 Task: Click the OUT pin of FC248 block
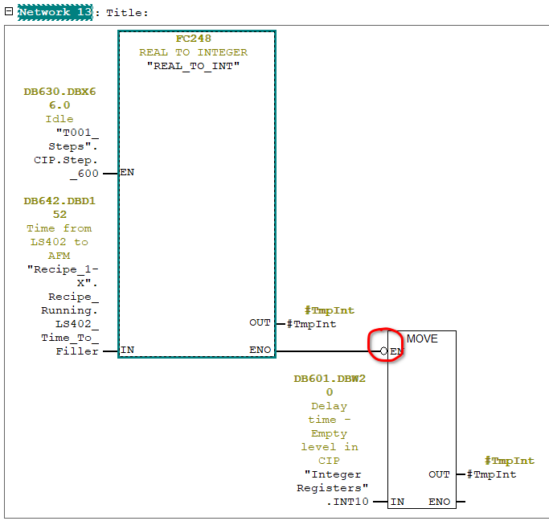tap(260, 323)
